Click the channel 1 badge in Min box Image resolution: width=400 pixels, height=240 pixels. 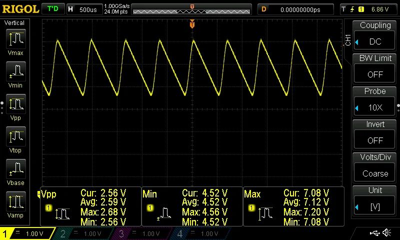coord(150,208)
